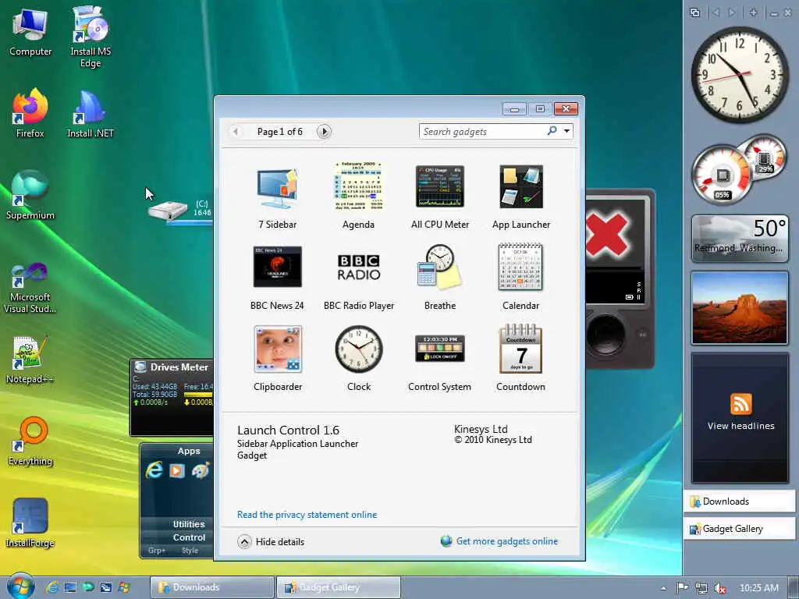799x599 pixels.
Task: Show hidden tray icons arrow
Action: 663,588
